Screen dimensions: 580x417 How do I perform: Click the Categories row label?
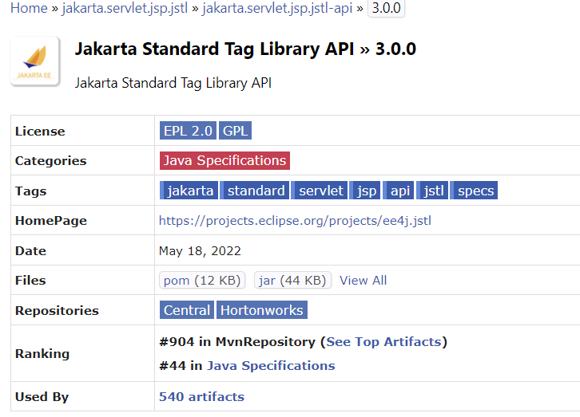(x=50, y=161)
